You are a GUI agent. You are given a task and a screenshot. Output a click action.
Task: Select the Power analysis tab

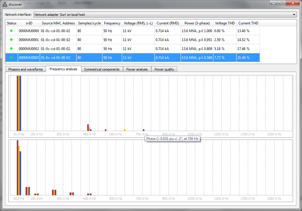pos(137,69)
